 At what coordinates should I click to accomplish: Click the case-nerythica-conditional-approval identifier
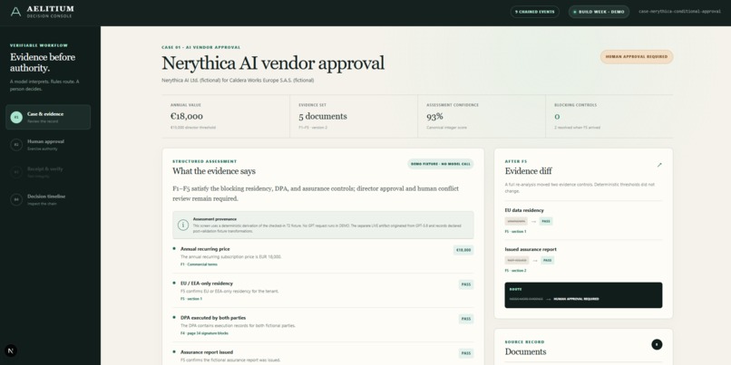pyautogui.click(x=679, y=12)
